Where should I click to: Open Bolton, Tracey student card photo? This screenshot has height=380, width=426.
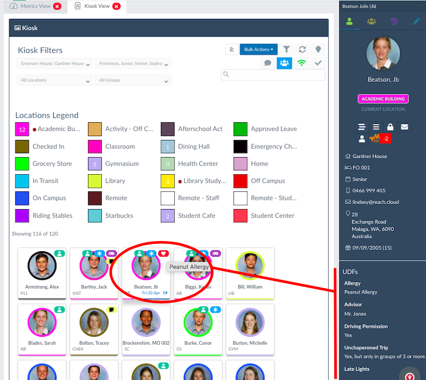[x=94, y=322]
